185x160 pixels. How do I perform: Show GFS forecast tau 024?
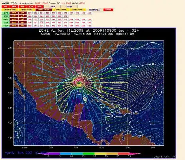tap(41, 13)
